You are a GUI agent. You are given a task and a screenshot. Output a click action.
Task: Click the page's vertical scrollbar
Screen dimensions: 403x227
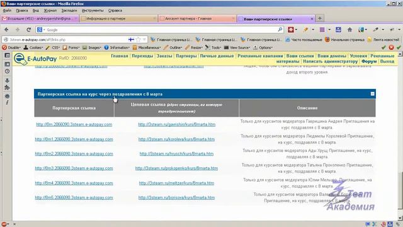pyautogui.click(x=400, y=136)
